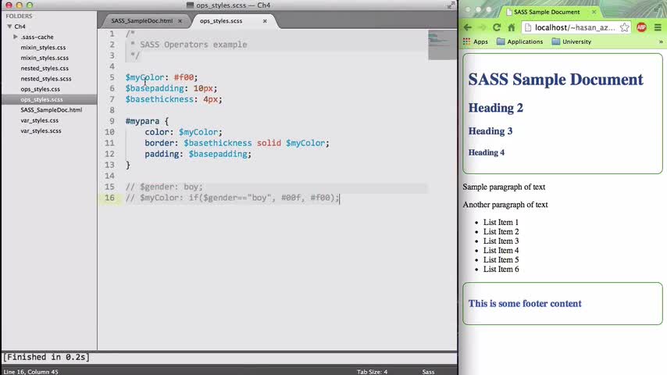The image size is (667, 375).
Task: Open Apps grid in bookmarks bar
Action: pyautogui.click(x=476, y=41)
